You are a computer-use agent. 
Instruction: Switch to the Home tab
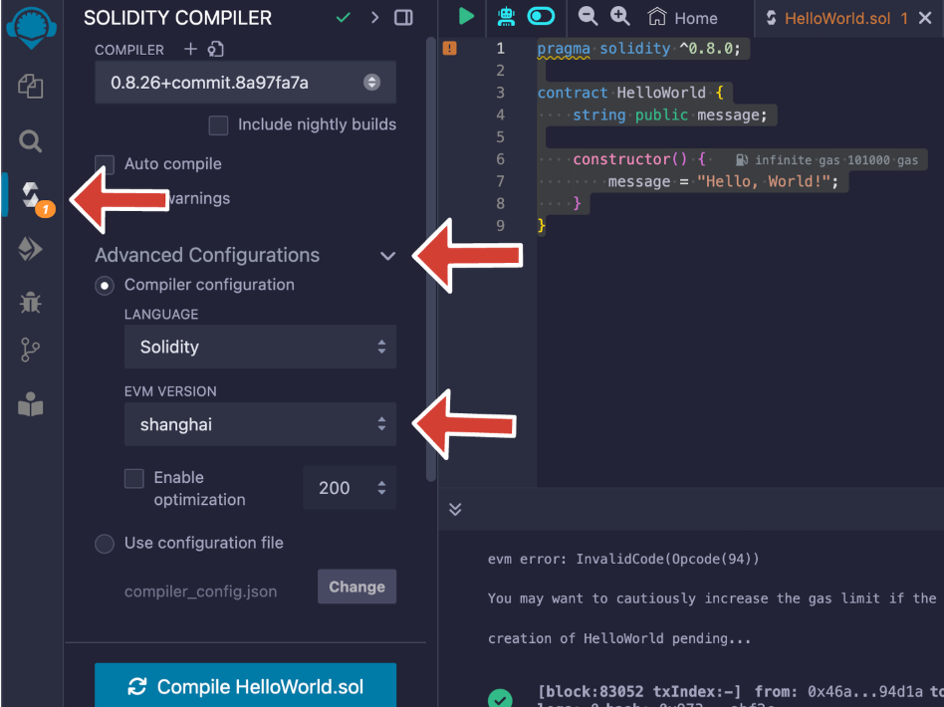(683, 18)
